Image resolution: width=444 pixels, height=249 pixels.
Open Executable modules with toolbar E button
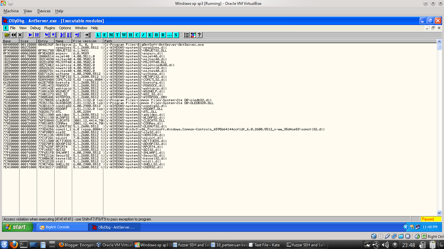point(104,35)
